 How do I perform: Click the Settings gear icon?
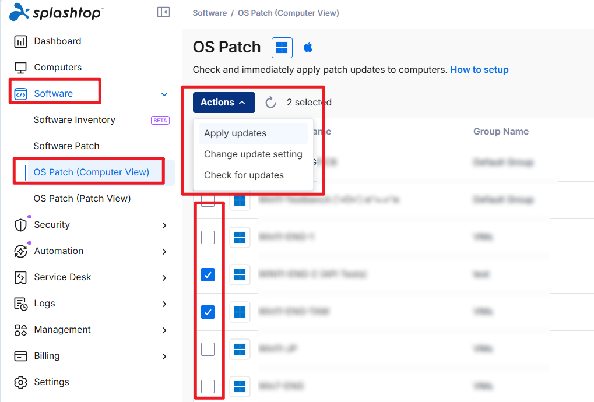[x=20, y=382]
